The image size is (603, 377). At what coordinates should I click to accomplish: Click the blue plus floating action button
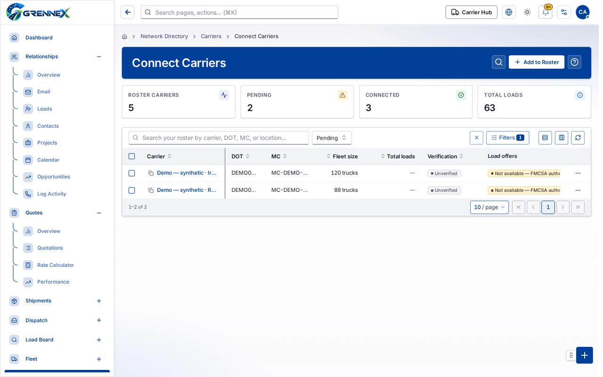tap(585, 355)
